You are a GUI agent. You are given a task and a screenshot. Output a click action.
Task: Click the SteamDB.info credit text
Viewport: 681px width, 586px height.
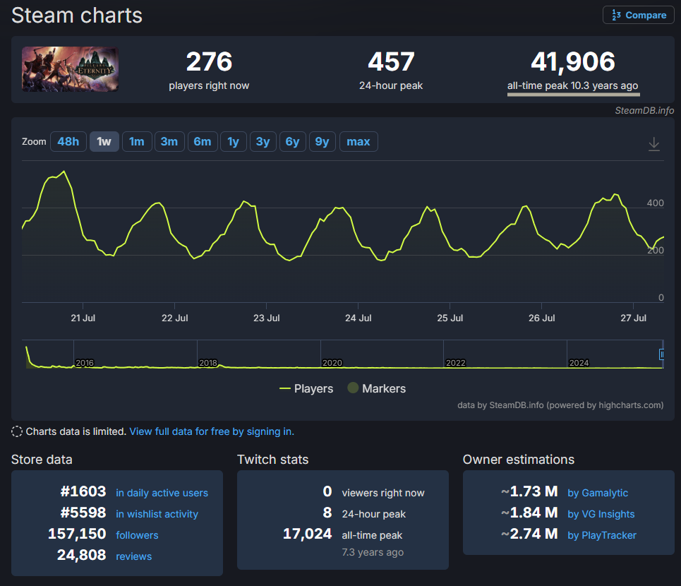pos(644,110)
